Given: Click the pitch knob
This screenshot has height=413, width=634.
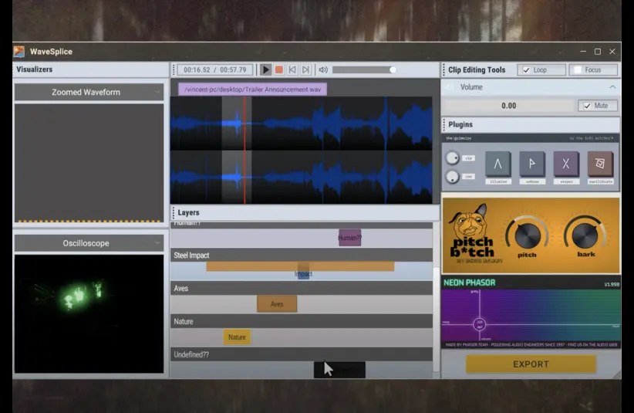Looking at the screenshot, I should point(528,235).
